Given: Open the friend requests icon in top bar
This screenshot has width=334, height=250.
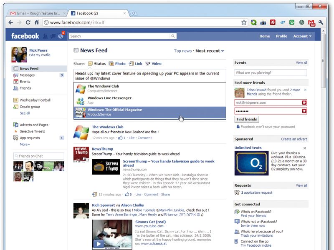Looking at the screenshot, I should coord(46,36).
